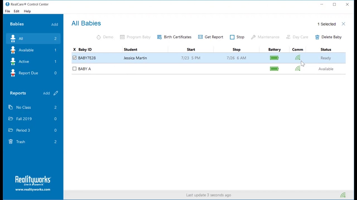This screenshot has width=357, height=200.
Task: Visit the www.realityworks.com link
Action: pos(33,189)
